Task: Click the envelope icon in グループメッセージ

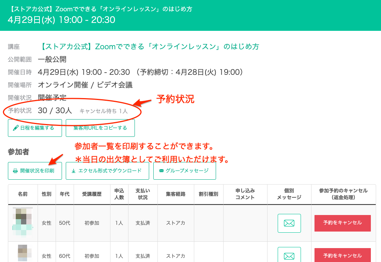Action: click(x=161, y=171)
